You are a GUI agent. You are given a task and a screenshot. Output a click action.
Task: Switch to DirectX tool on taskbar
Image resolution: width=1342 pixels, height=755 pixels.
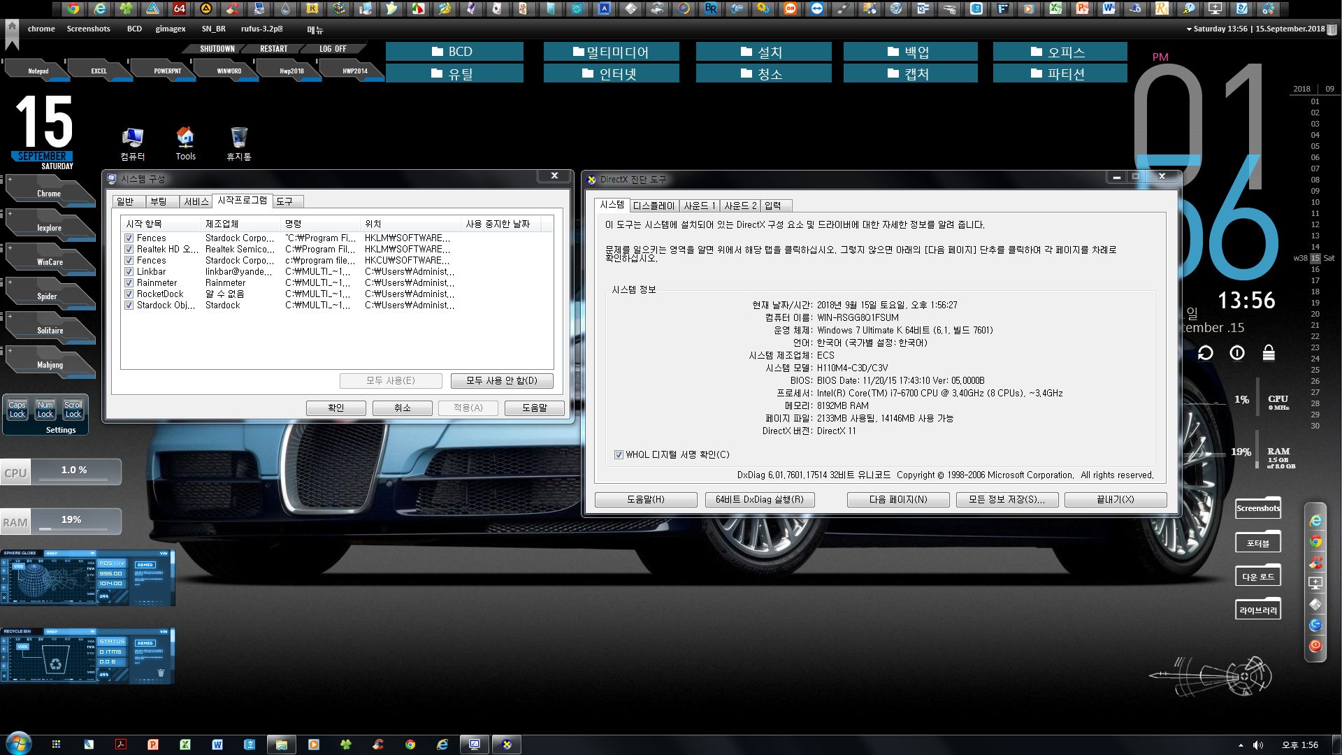pos(507,745)
